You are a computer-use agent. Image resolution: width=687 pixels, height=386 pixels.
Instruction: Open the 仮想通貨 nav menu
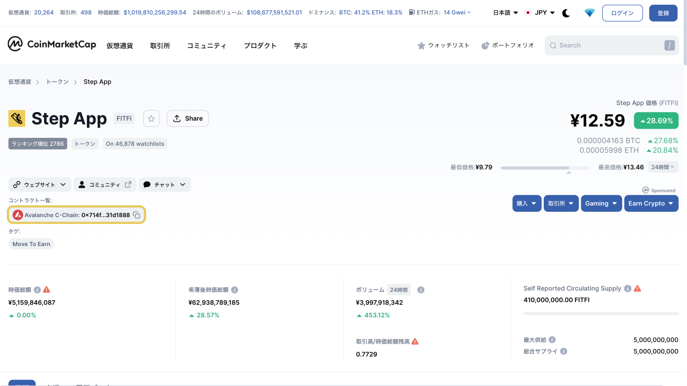120,46
